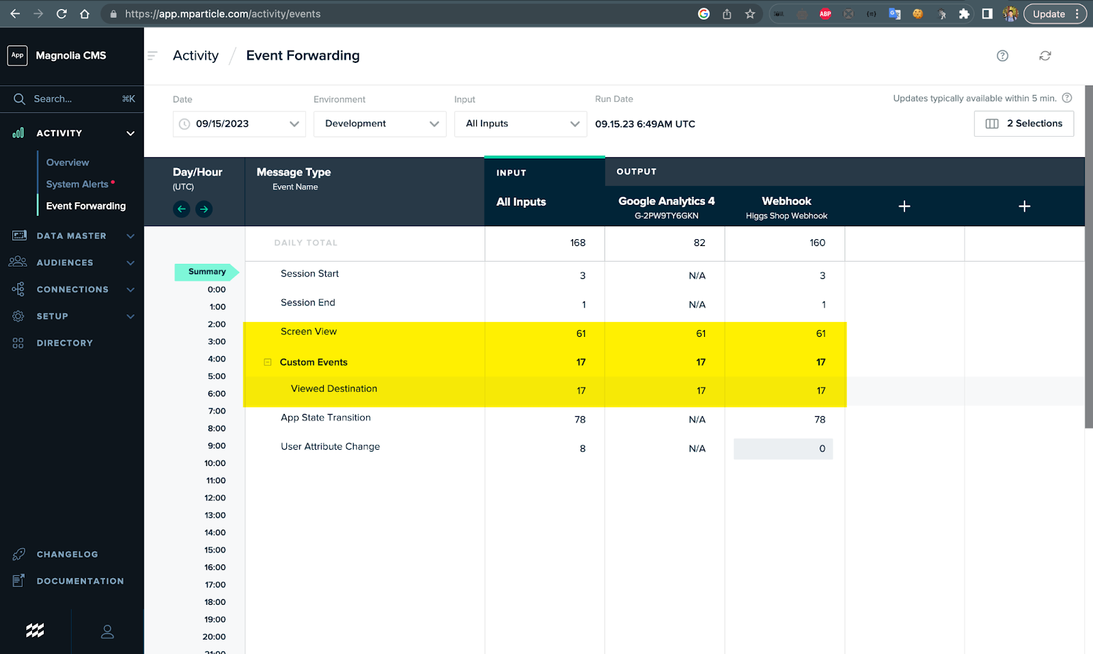Open the Documentation link
The image size is (1093, 654).
80,581
